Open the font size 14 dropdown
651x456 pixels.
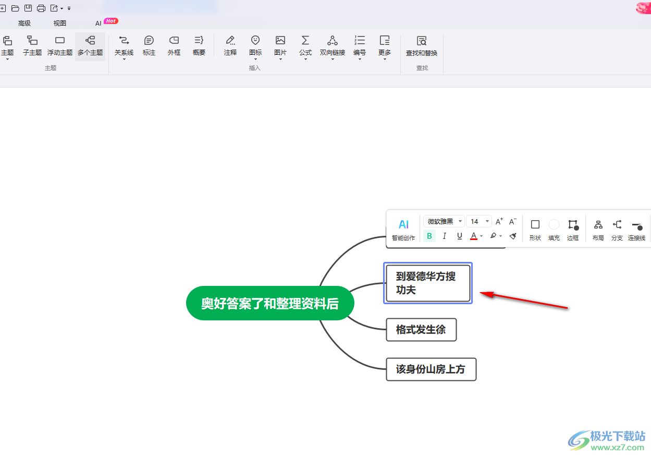[479, 221]
